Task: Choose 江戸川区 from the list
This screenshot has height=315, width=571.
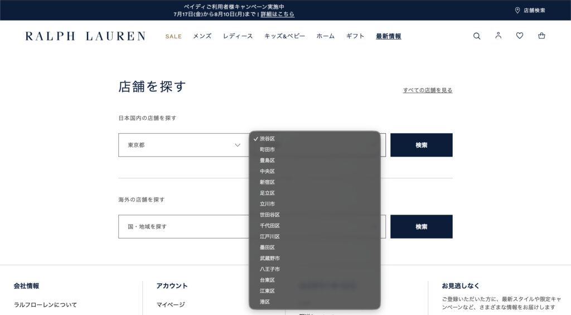Action: point(314,237)
